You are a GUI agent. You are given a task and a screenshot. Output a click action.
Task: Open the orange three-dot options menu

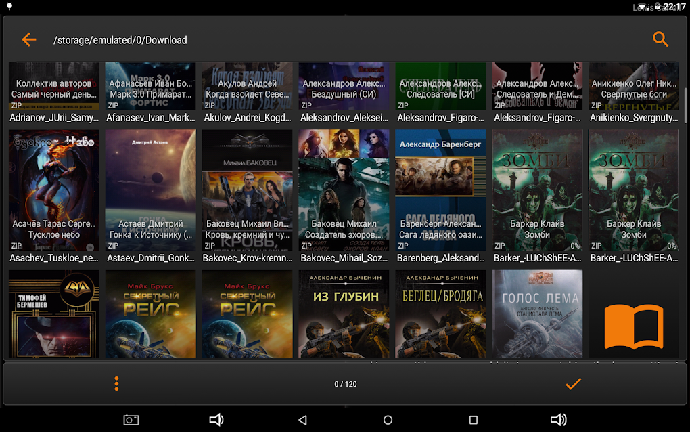pyautogui.click(x=116, y=383)
